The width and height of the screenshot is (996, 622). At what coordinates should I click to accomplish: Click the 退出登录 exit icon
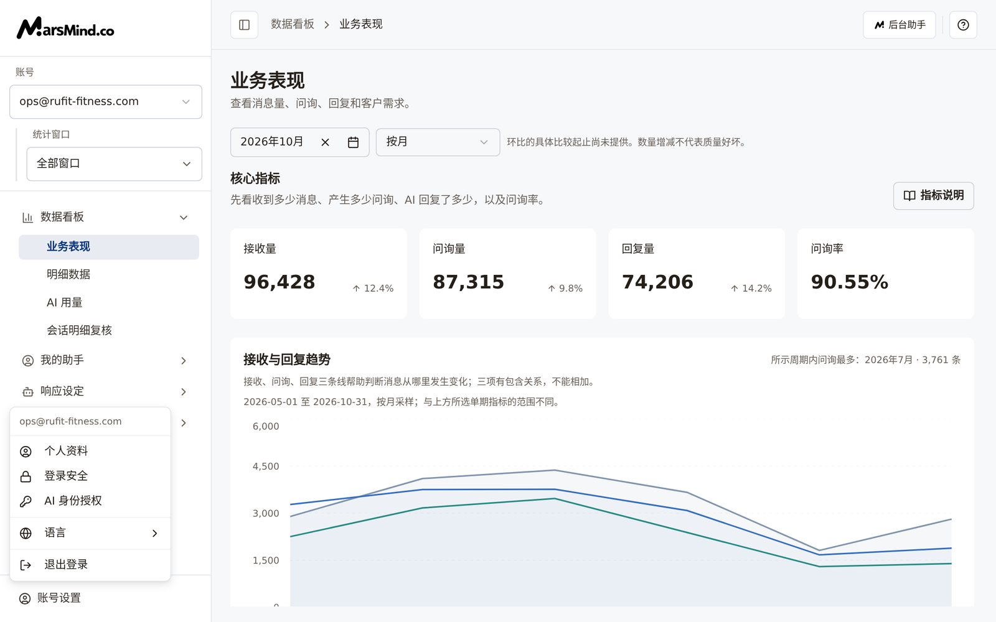coord(26,565)
